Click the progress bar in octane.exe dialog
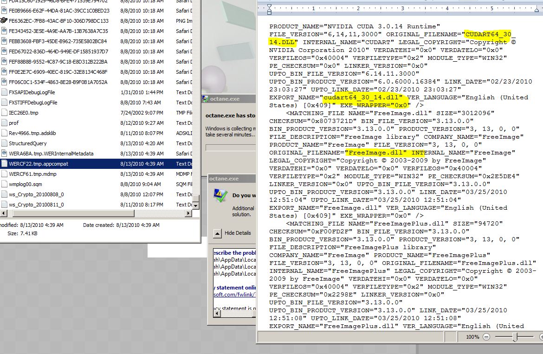This screenshot has width=543, height=354. pyautogui.click(x=231, y=148)
